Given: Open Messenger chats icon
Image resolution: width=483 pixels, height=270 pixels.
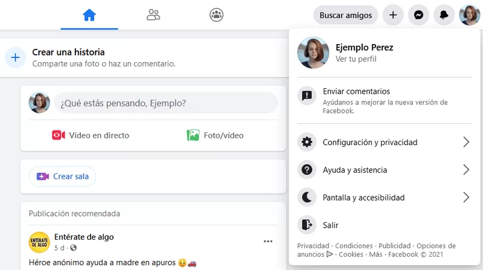Looking at the screenshot, I should 418,15.
